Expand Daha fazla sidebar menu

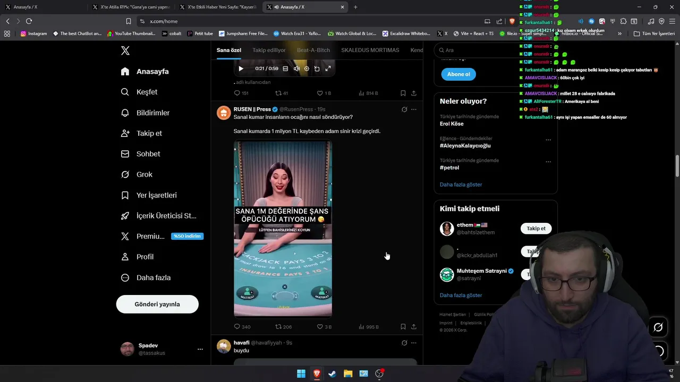pos(146,277)
